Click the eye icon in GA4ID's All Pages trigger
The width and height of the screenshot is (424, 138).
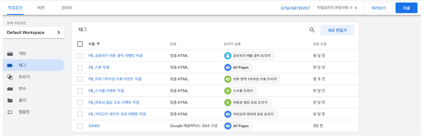pos(228,126)
